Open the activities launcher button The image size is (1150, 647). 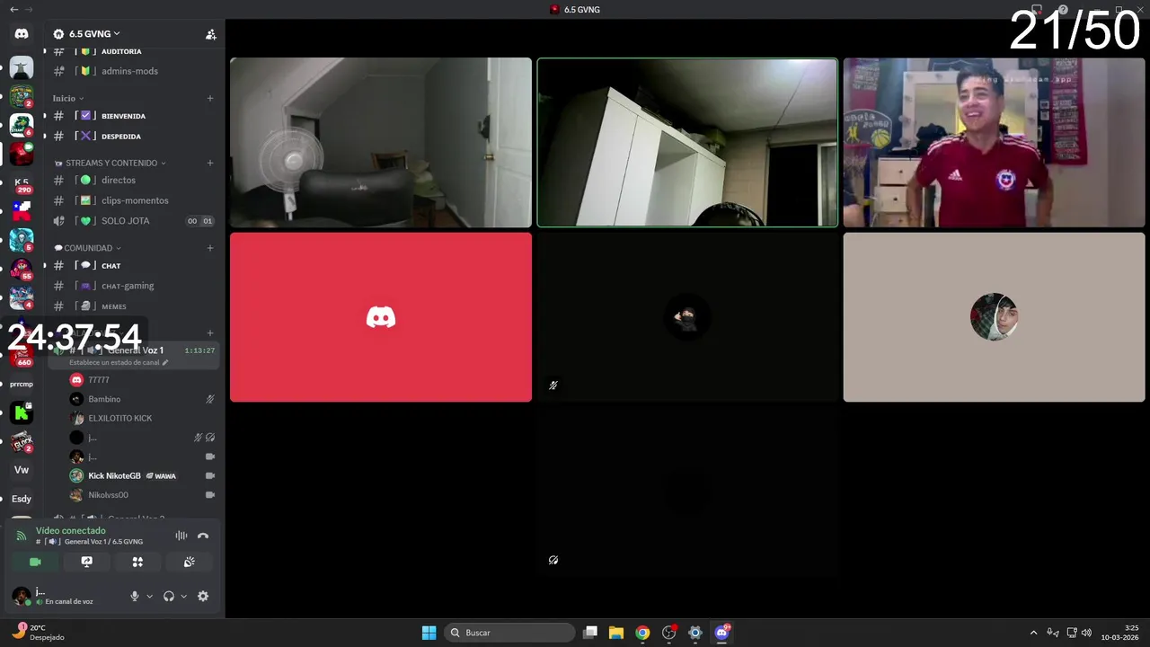[x=137, y=562]
